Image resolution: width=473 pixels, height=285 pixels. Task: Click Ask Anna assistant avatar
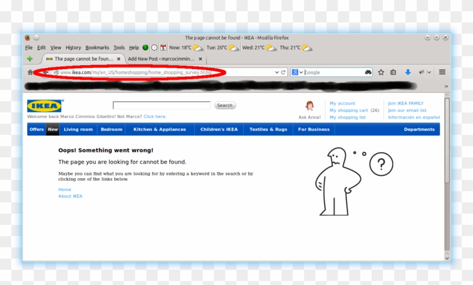point(310,106)
